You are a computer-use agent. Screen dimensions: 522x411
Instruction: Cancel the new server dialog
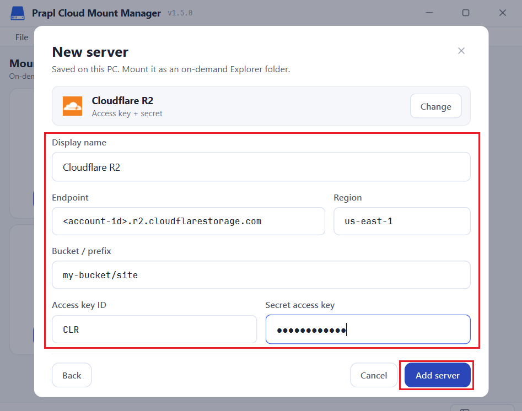pyautogui.click(x=374, y=375)
